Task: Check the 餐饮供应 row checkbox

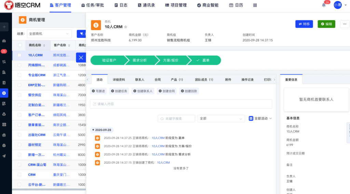Action: 19,95
